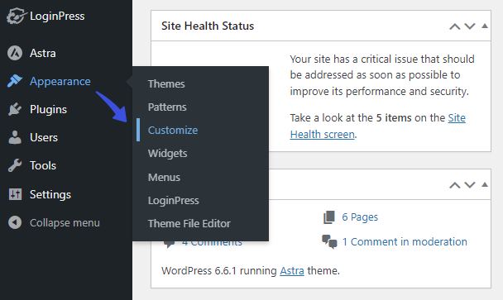Click the comments icon beside moderation link
This screenshot has height=300, width=503.
(x=329, y=241)
